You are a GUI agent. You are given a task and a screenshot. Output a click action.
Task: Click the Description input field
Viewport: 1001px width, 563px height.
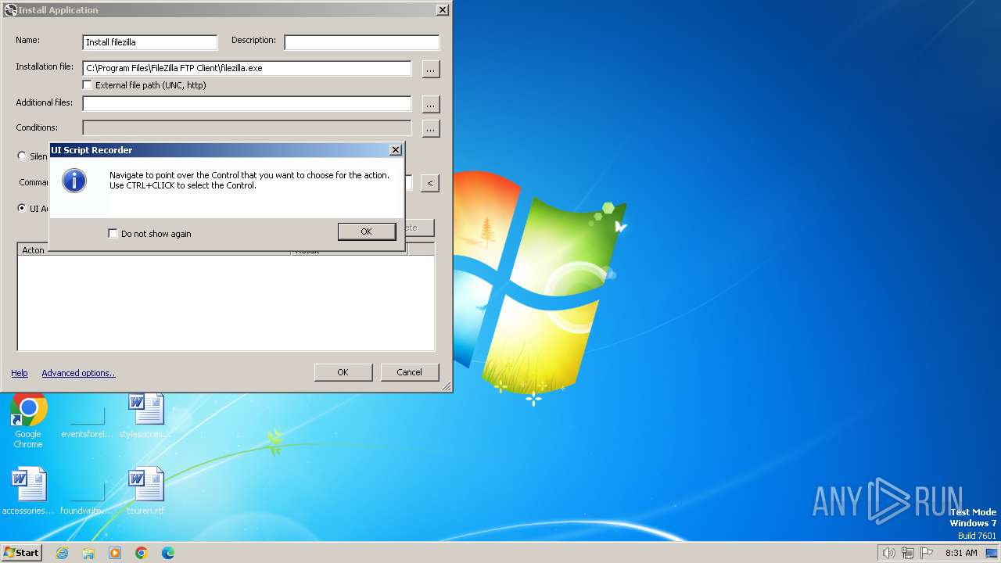362,42
